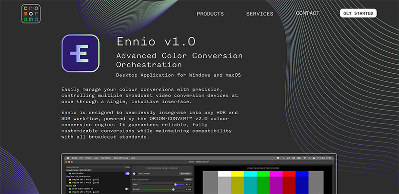Select the NA_ColorBox device row
The image size is (399, 194).
coord(98,174)
